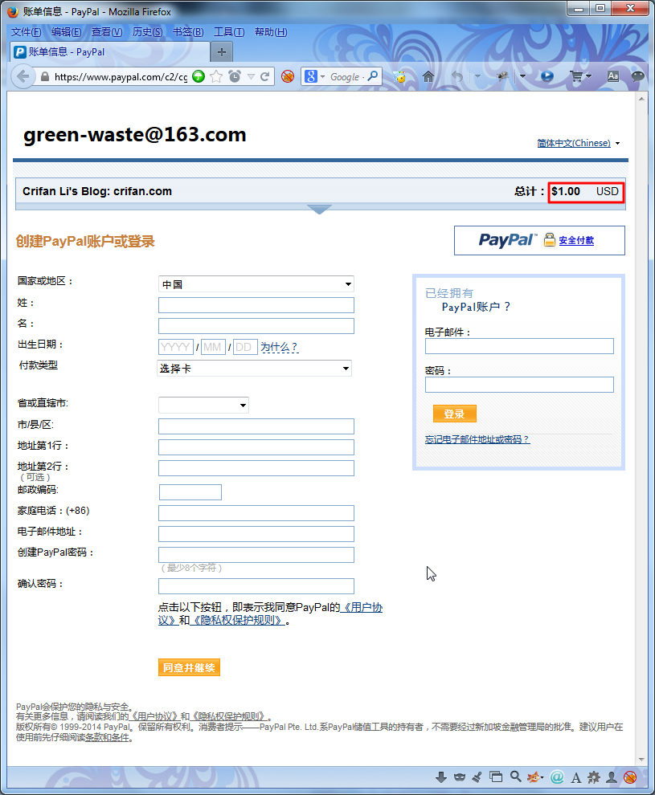Click the browser back arrow button
This screenshot has height=795, width=655.
coord(23,76)
